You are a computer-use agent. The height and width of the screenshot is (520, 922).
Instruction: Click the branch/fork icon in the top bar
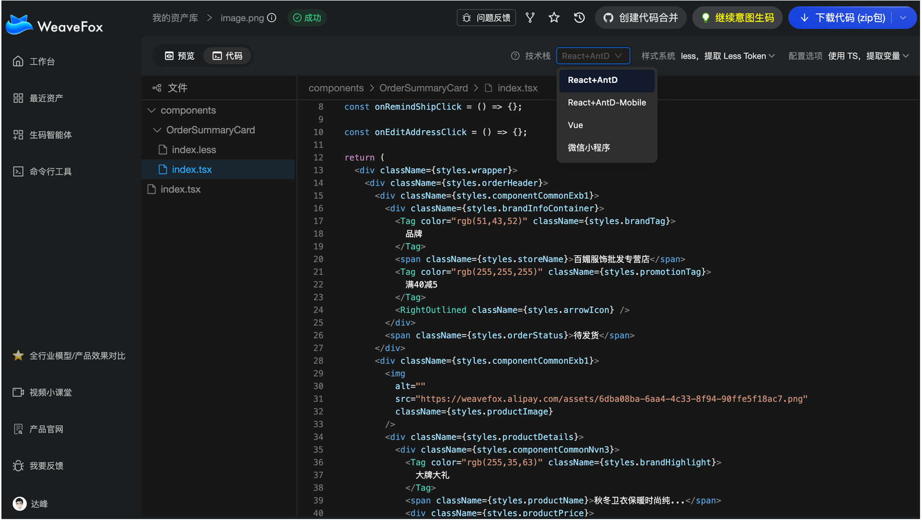[x=530, y=18]
